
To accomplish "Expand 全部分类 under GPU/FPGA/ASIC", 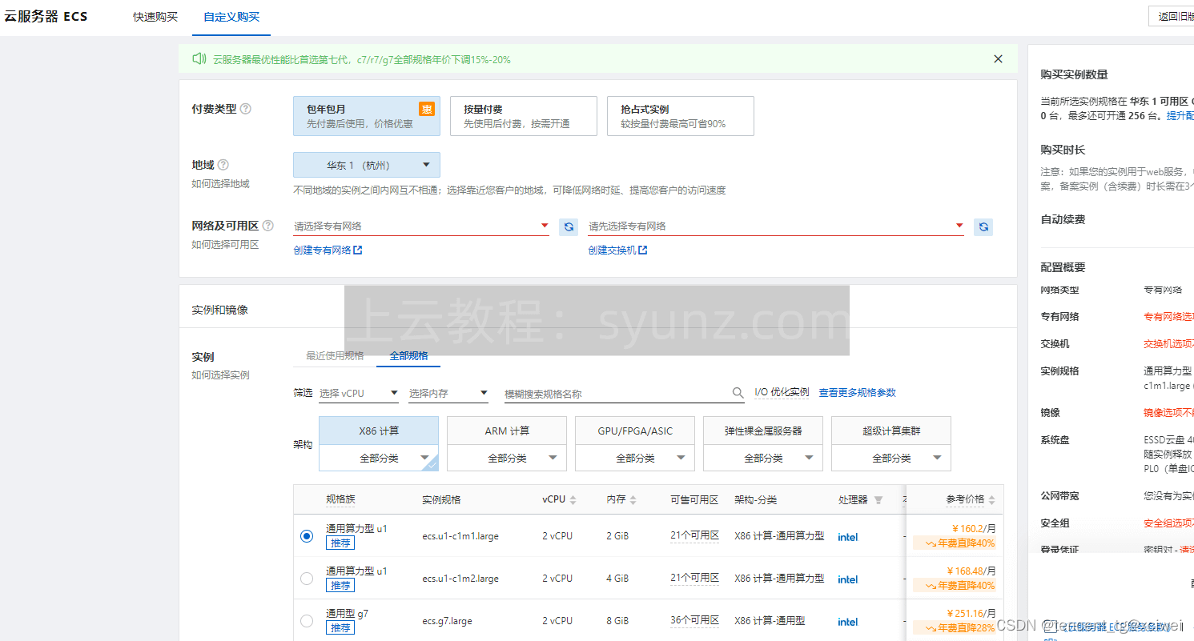I will pos(635,458).
